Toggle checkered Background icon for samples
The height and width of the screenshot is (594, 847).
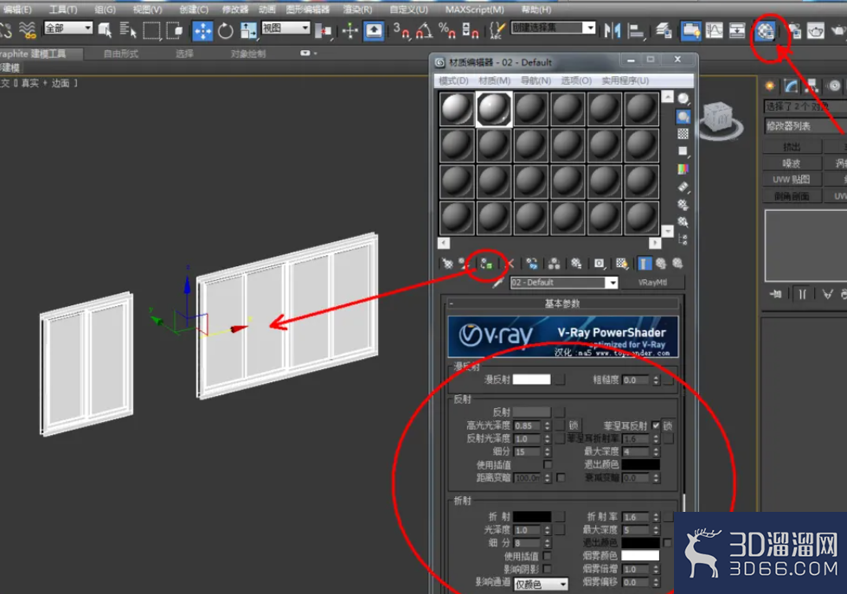[x=683, y=133]
